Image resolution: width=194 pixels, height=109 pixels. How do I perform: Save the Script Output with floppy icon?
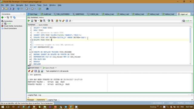[x=35, y=71]
